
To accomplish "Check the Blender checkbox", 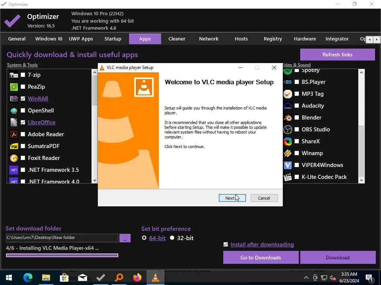I will (297, 118).
